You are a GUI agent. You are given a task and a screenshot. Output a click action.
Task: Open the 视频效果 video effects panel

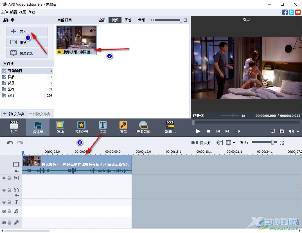(82, 127)
